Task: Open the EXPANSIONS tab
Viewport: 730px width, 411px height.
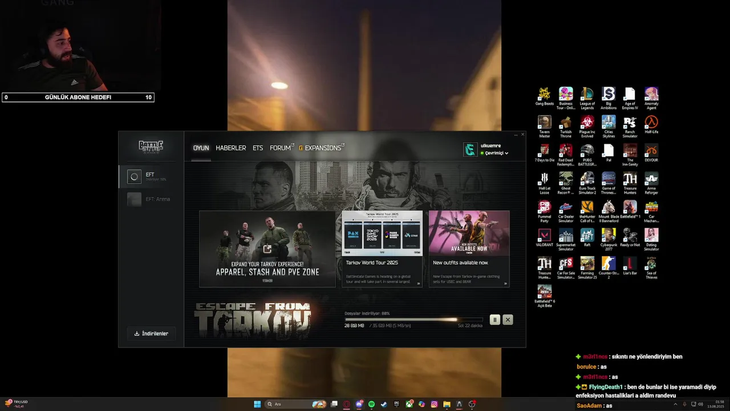Action: coord(322,148)
